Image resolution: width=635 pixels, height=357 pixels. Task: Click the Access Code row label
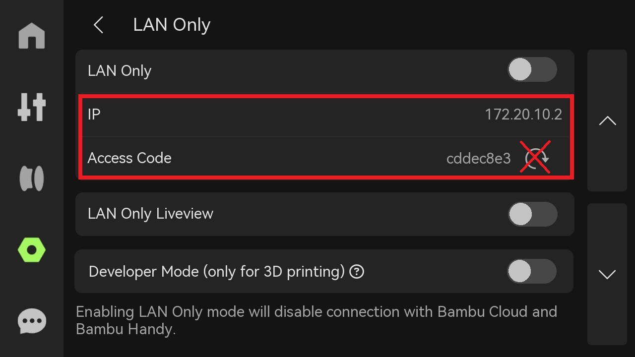coord(129,158)
